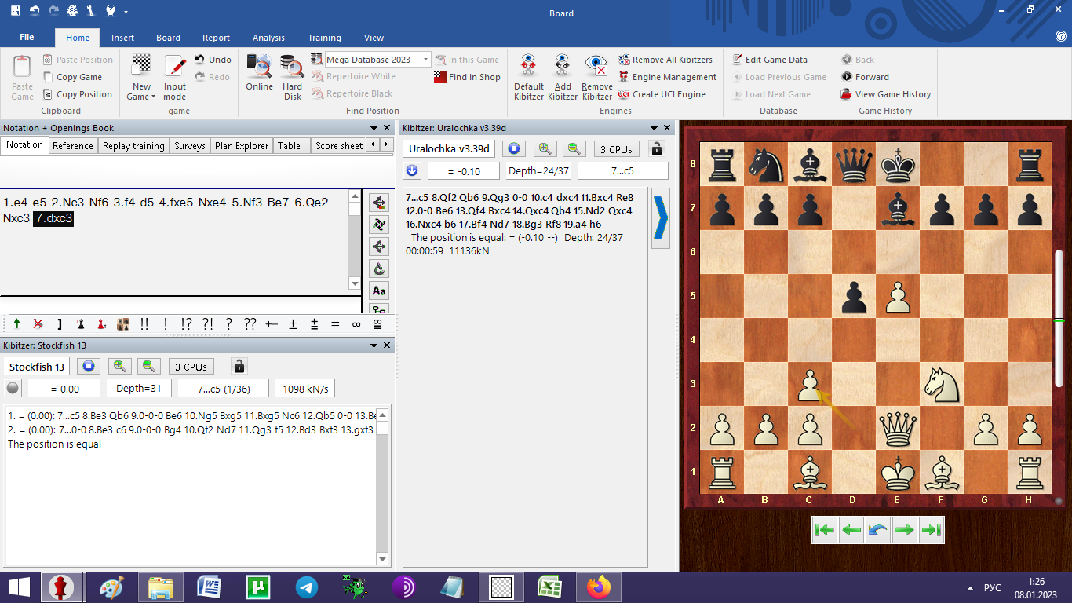This screenshot has height=603, width=1072.
Task: Click Paste Game icon
Action: 22,66
